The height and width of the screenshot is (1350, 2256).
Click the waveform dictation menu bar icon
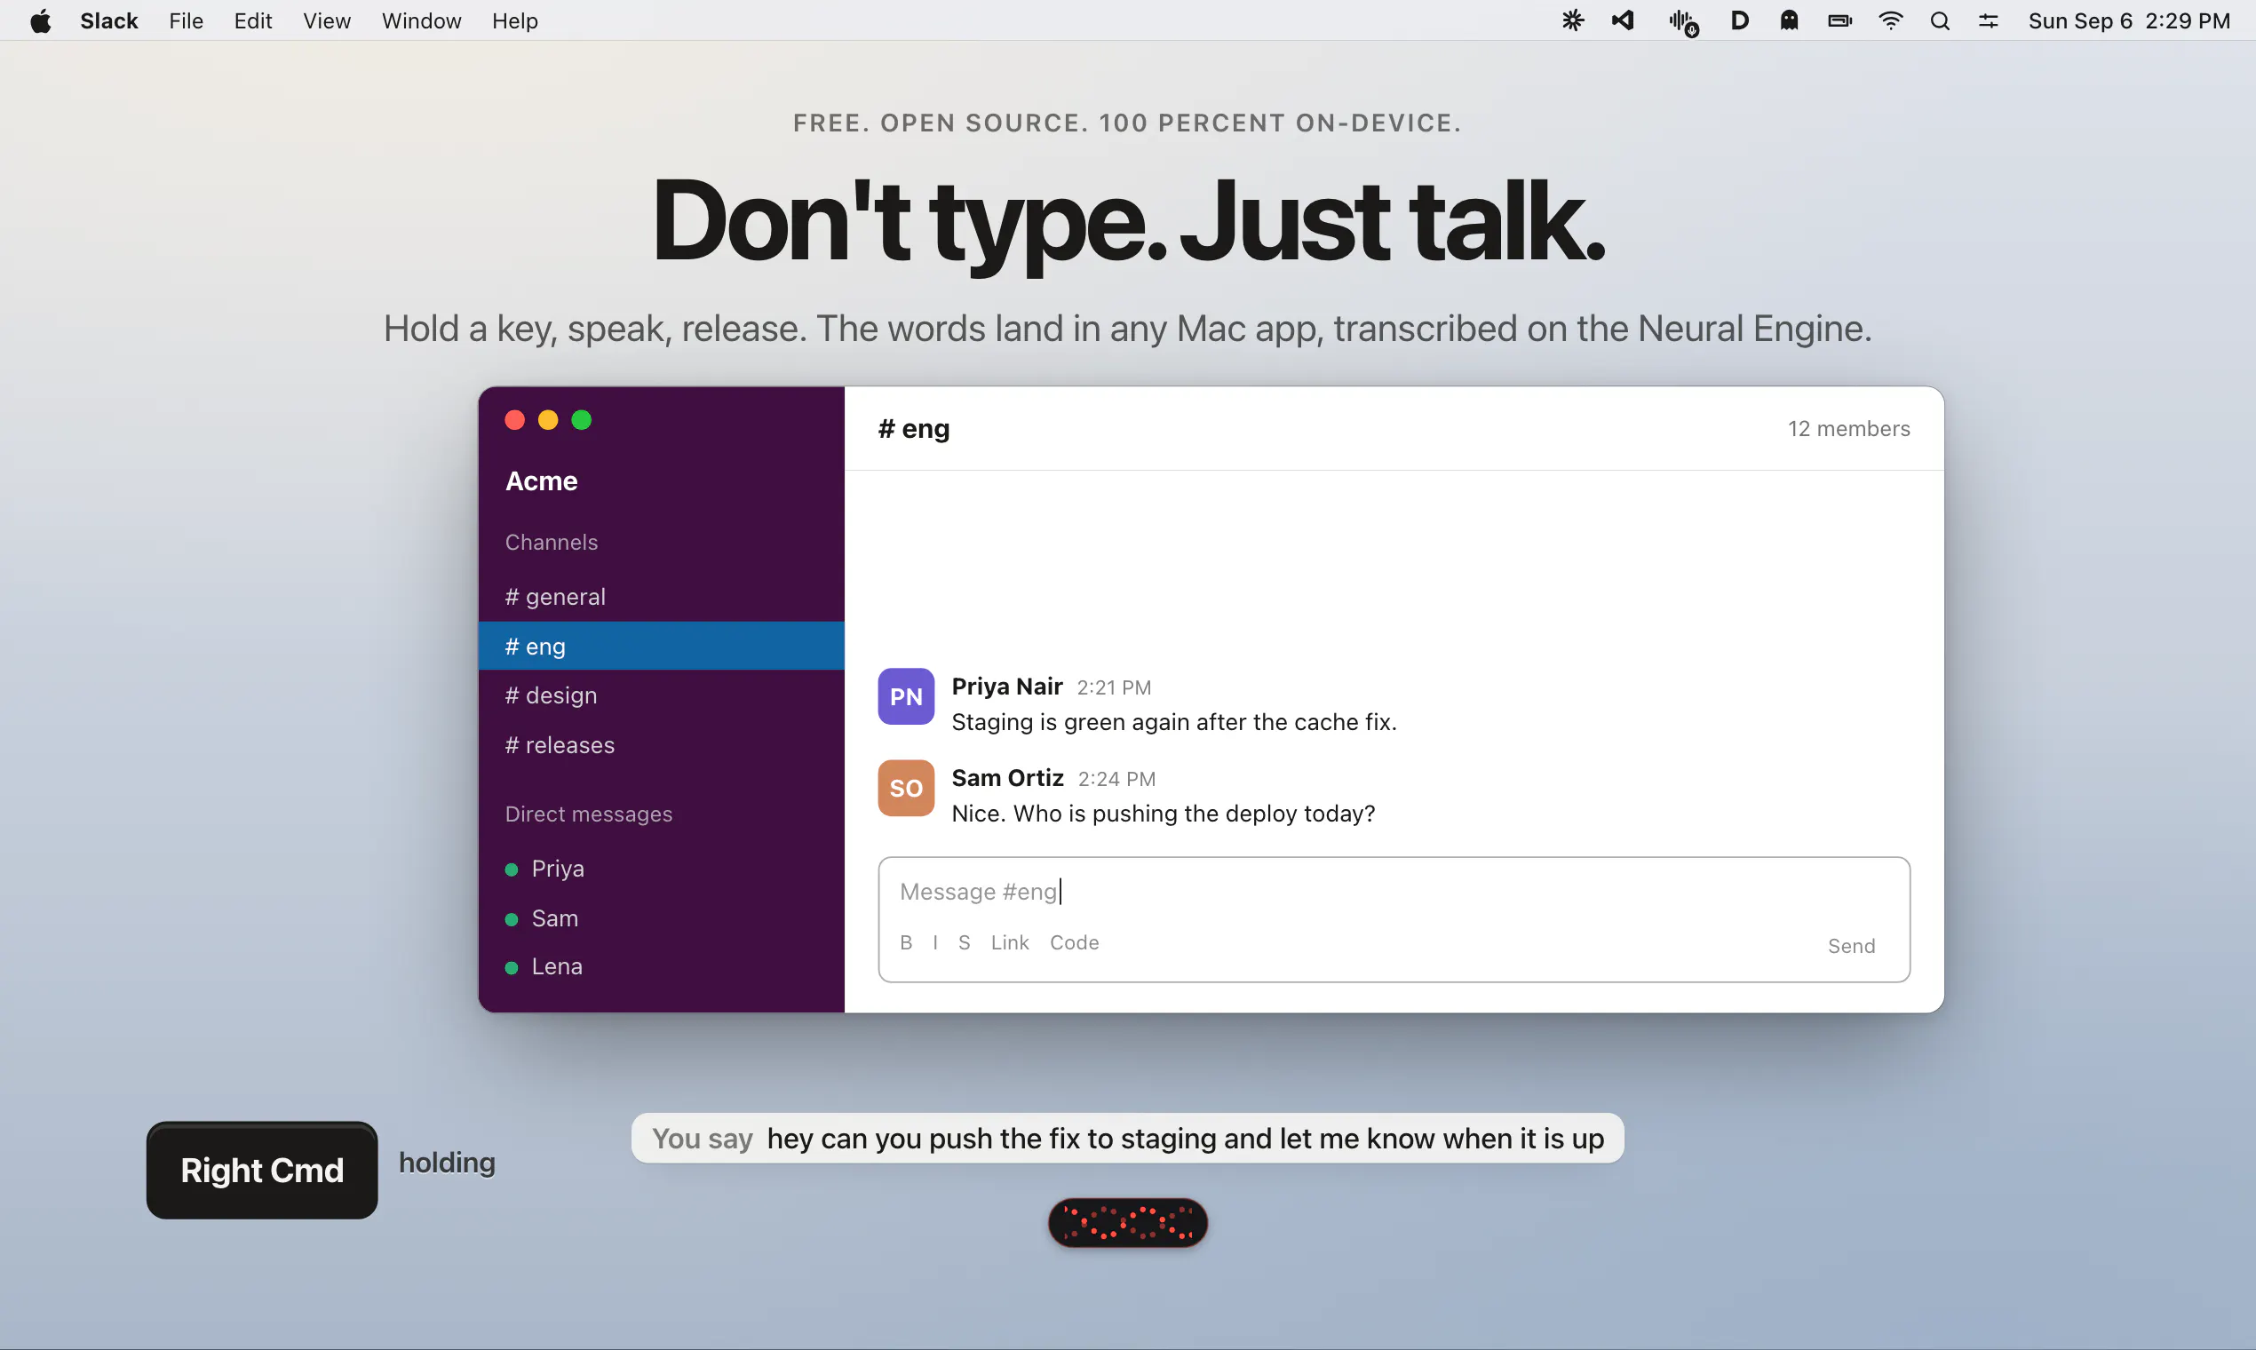click(x=1683, y=22)
